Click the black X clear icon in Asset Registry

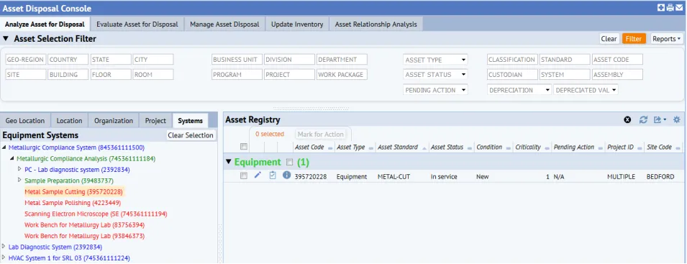point(627,119)
